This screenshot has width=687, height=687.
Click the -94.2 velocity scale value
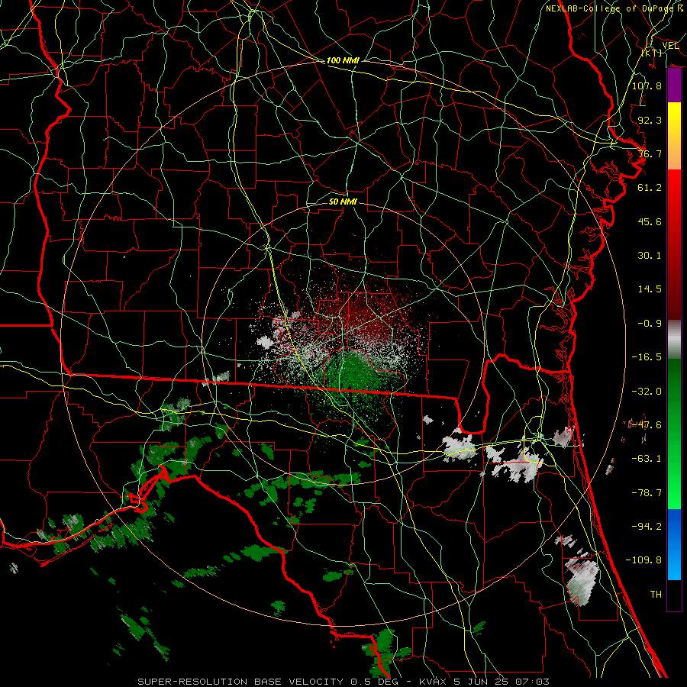pyautogui.click(x=647, y=527)
